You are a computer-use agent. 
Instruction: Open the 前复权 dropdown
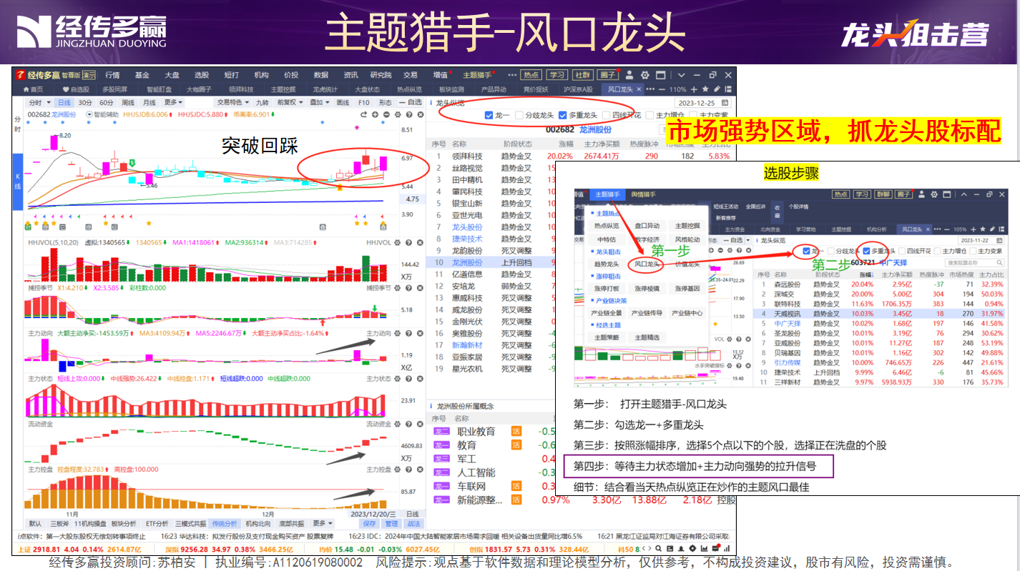pos(290,102)
